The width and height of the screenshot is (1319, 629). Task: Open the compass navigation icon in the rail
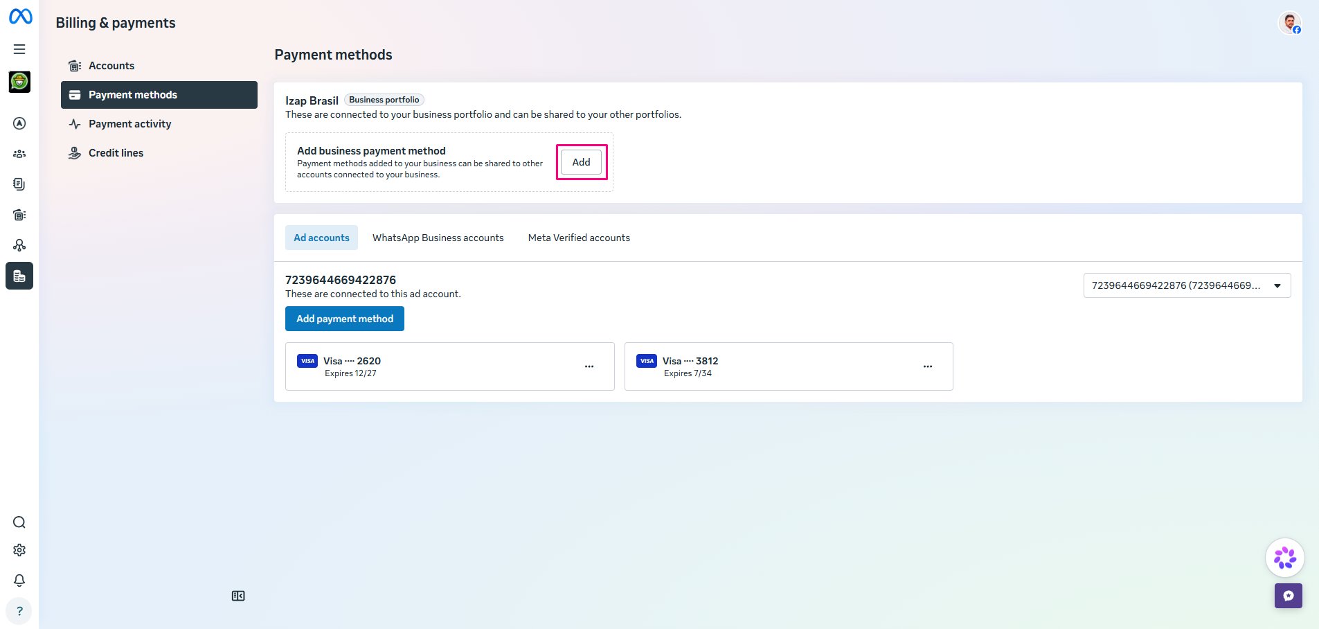[x=19, y=123]
